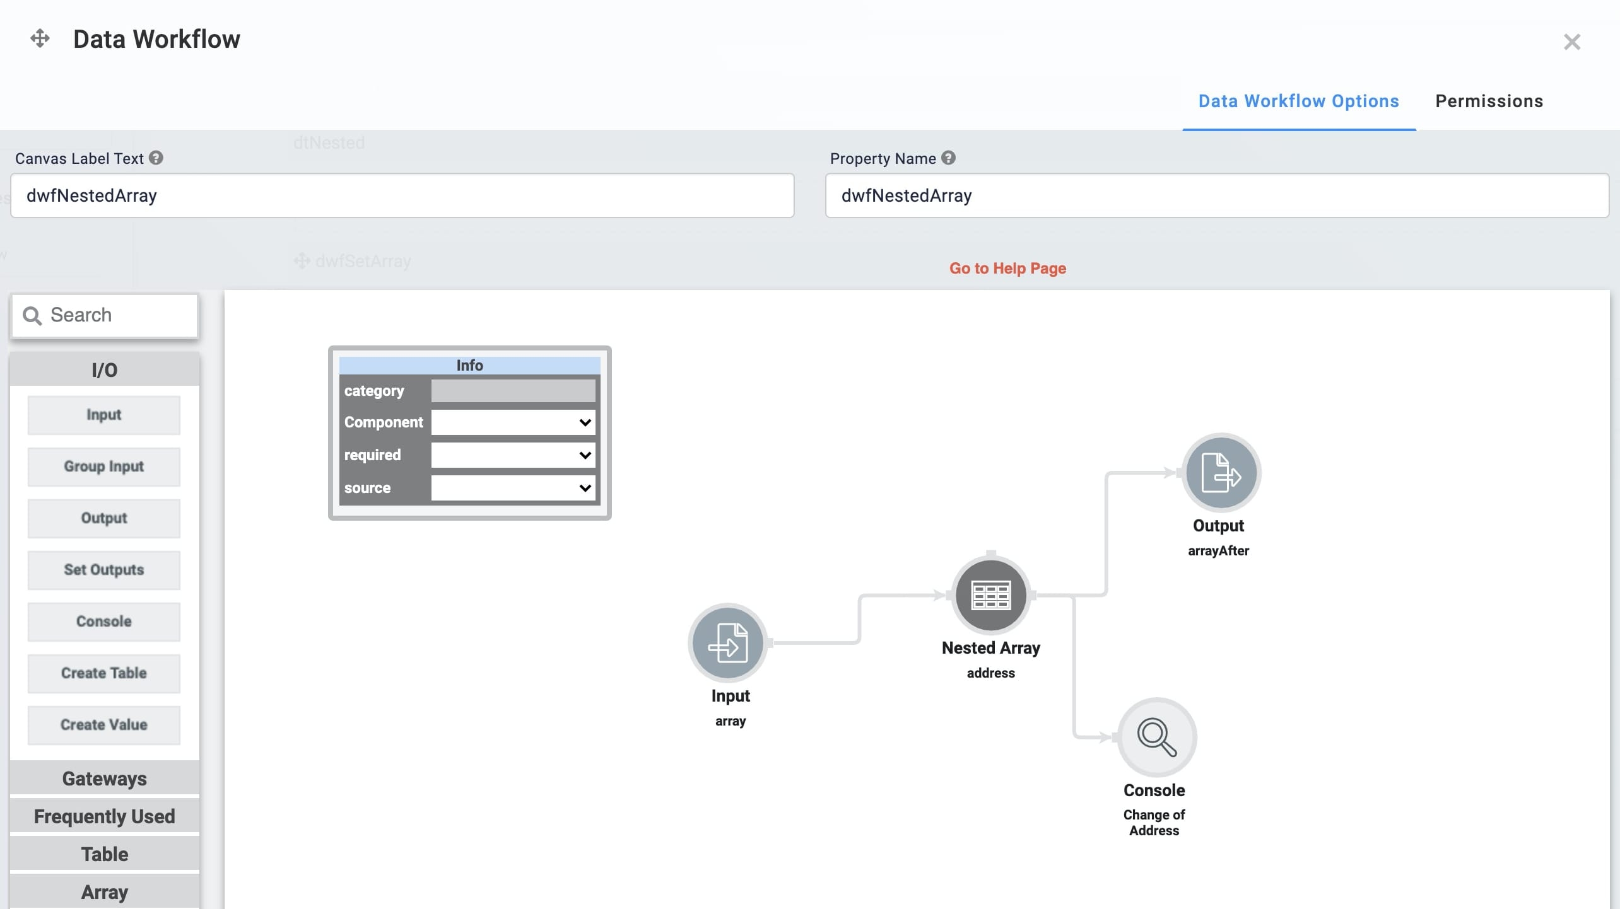
Task: Expand the Array operator section
Action: point(105,892)
